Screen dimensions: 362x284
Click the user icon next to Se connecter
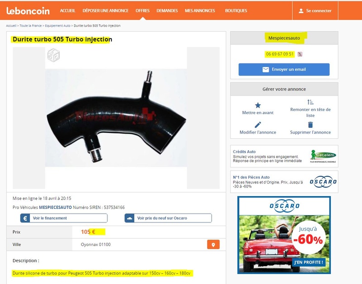point(301,10)
